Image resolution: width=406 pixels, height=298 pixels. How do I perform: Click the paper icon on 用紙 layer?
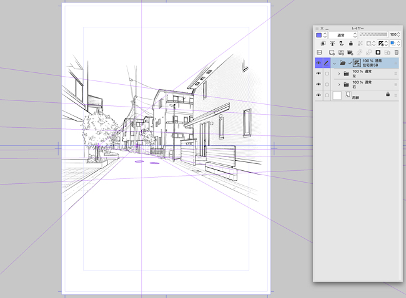pos(348,94)
